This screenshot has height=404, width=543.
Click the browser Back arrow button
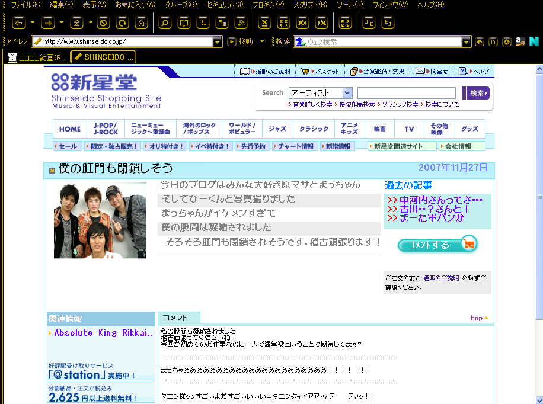click(18, 23)
